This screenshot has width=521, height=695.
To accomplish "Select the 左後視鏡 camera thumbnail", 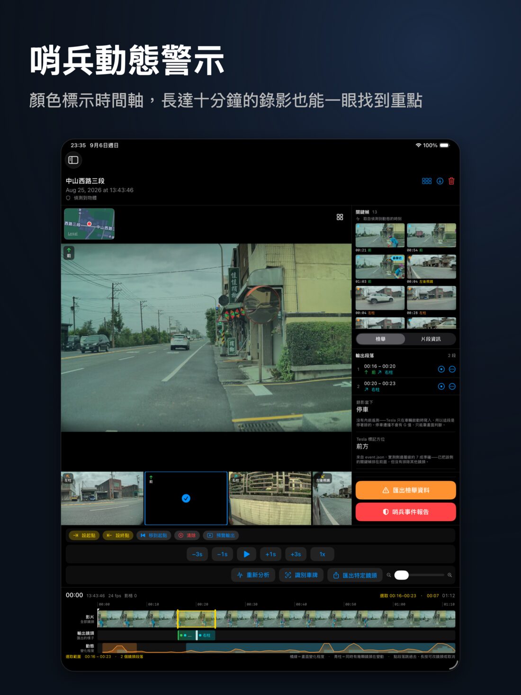I will (x=332, y=498).
